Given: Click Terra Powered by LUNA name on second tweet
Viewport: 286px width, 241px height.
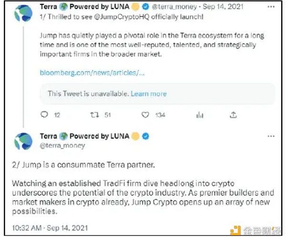Looking at the screenshot, I should pyautogui.click(x=84, y=136).
